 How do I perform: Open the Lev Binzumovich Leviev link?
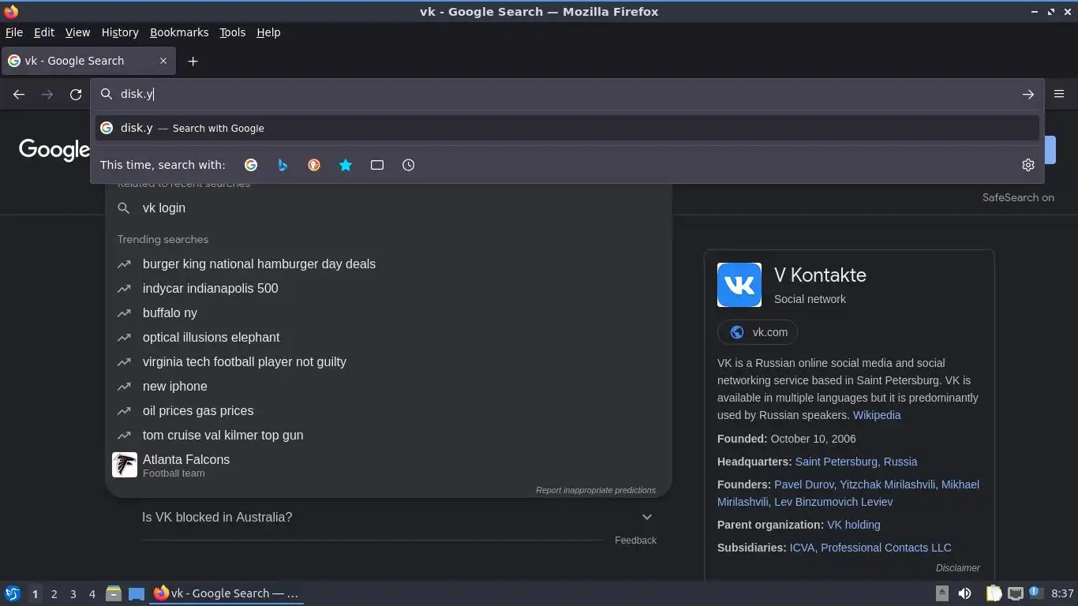click(833, 502)
